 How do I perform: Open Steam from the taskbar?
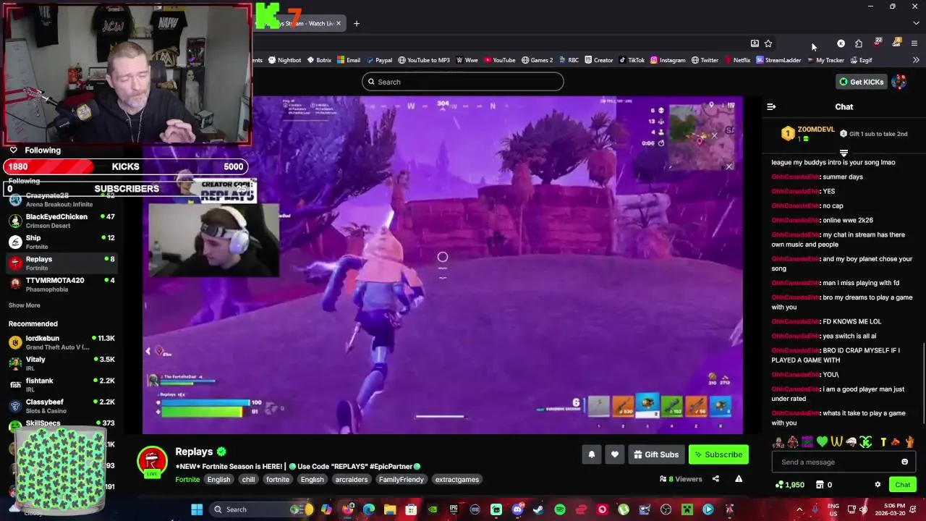coord(538,509)
